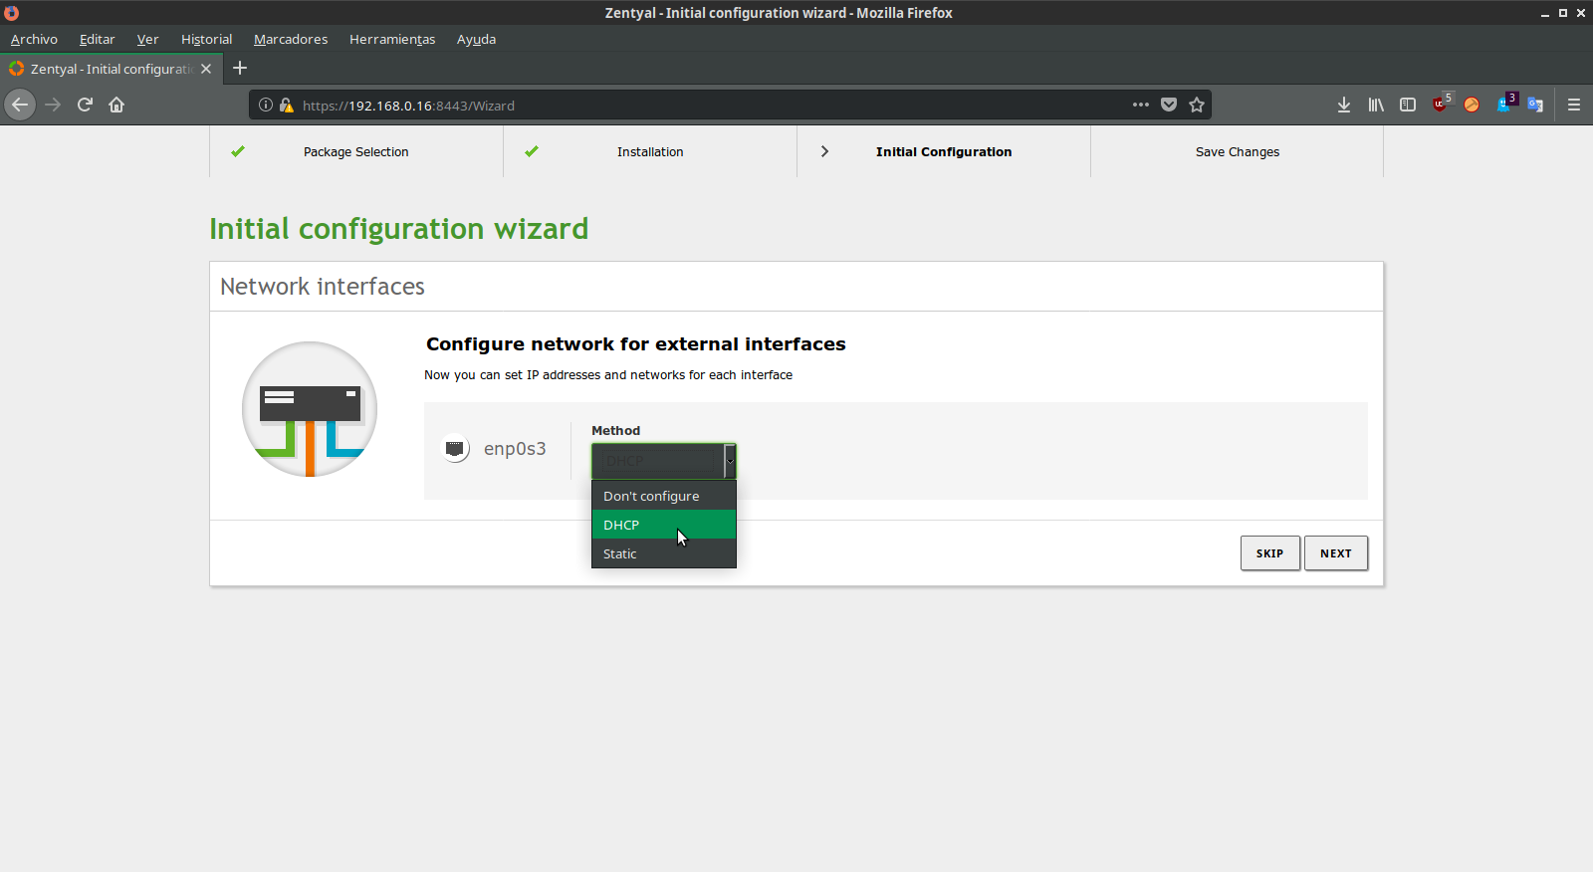Close the Zentyal configuration tab
The height and width of the screenshot is (872, 1593).
(x=206, y=69)
